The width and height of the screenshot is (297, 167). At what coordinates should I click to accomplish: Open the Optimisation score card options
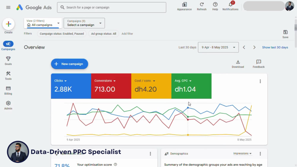[150, 154]
